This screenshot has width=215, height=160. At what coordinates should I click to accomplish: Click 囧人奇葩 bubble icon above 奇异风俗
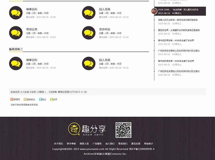89,13
